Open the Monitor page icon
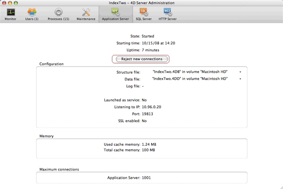Viewport: 283px width, 189px height. [x=10, y=12]
